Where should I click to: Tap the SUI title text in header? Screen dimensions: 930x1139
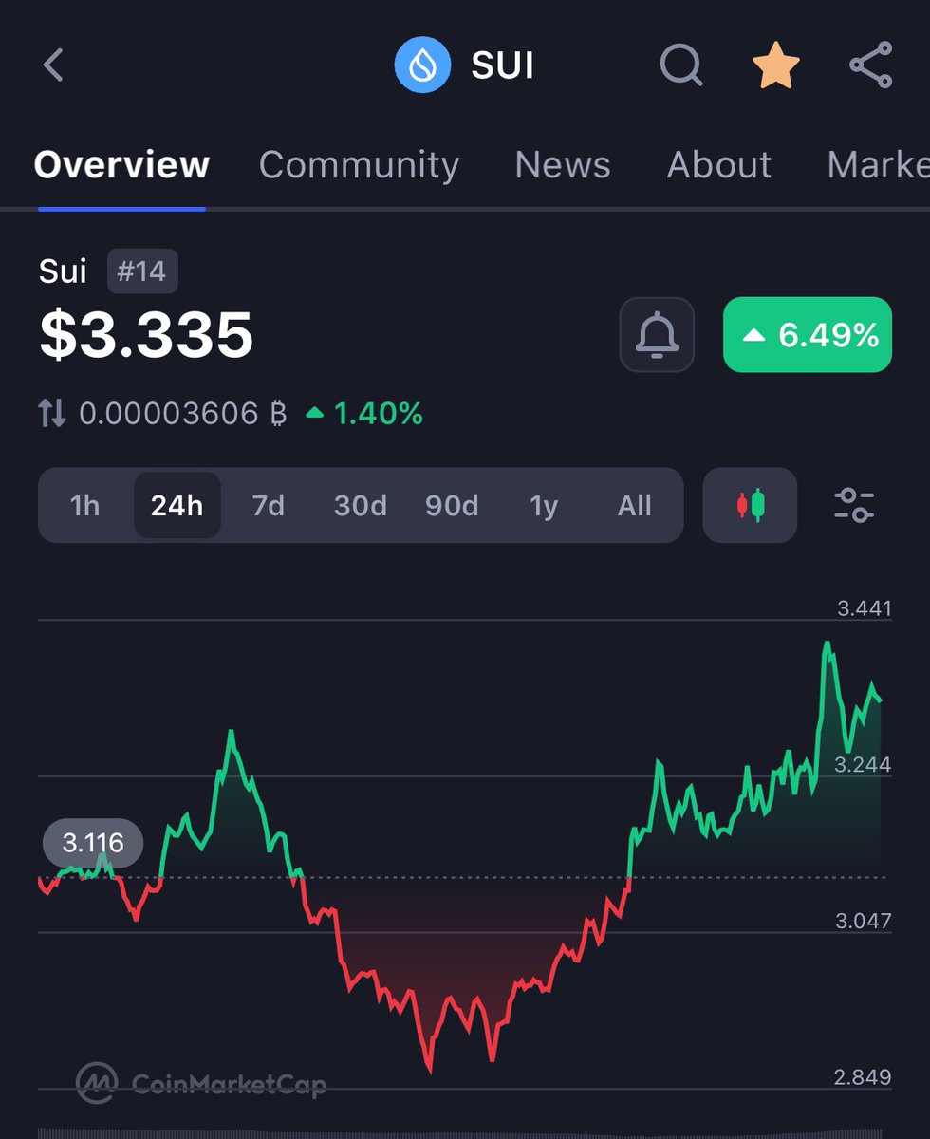click(x=503, y=66)
